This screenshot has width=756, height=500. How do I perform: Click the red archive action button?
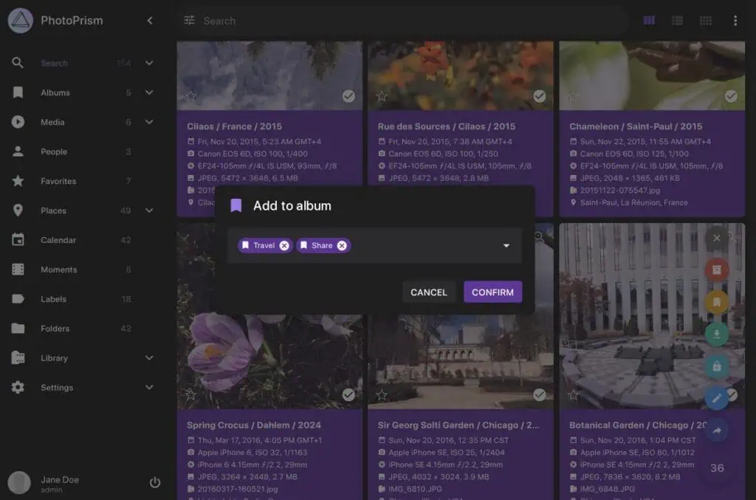click(716, 270)
